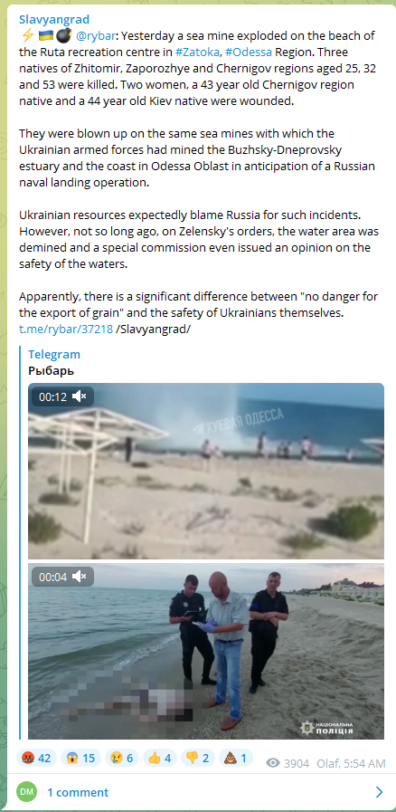Image resolution: width=396 pixels, height=812 pixels.
Task: Follow the @rybar mention link
Action: click(95, 36)
